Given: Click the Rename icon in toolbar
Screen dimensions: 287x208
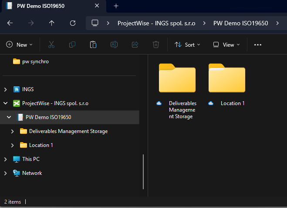Looking at the screenshot, I should point(114,44).
